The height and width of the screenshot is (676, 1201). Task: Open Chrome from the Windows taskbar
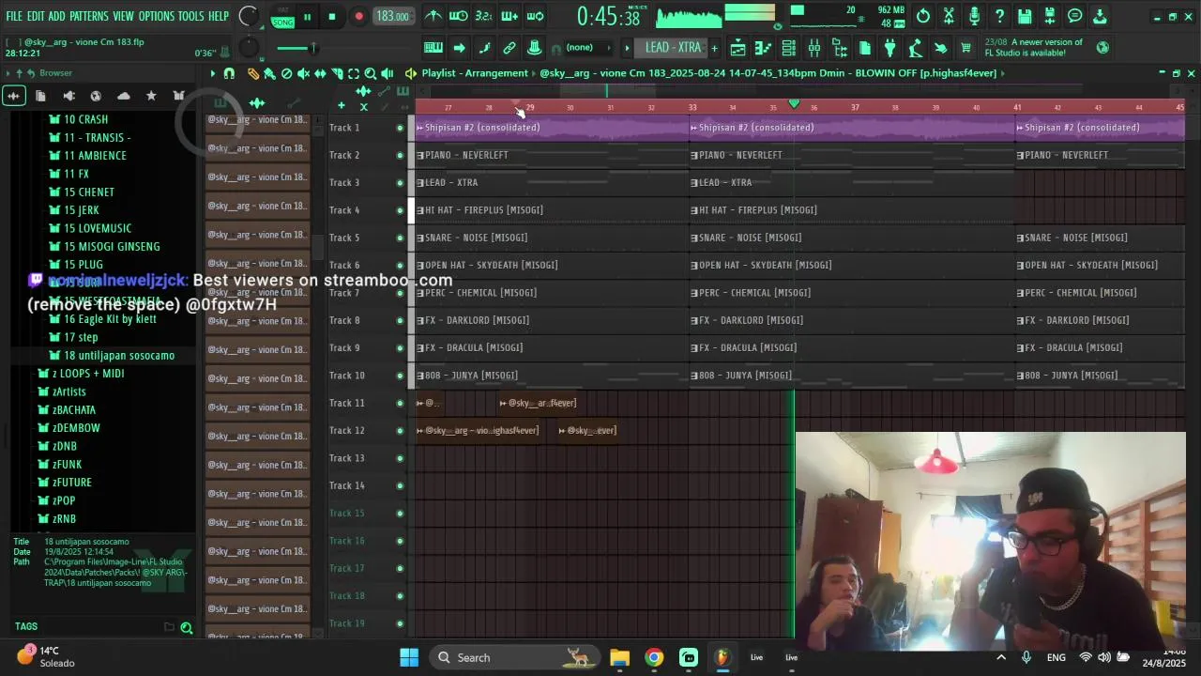654,657
